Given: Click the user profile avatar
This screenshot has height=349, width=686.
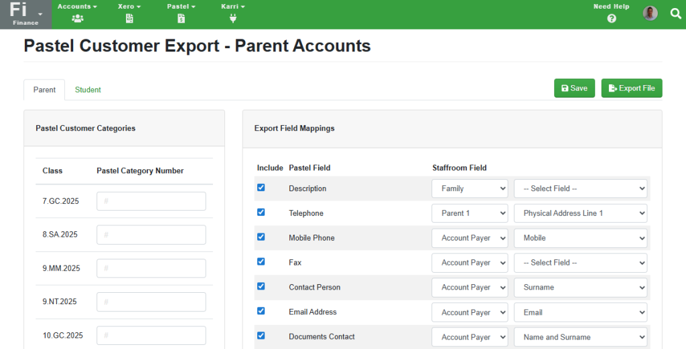Looking at the screenshot, I should click(650, 13).
